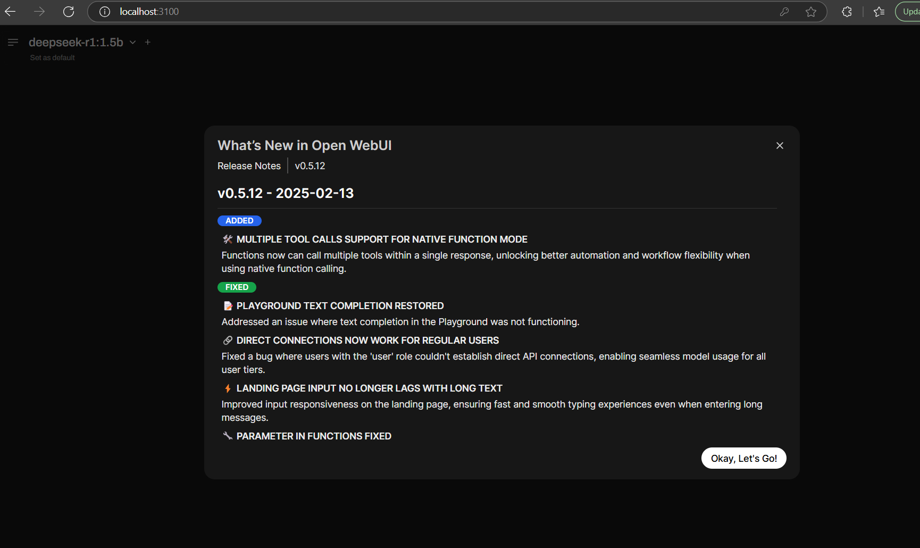This screenshot has height=548, width=920.
Task: Add another model with plus icon
Action: 148,42
